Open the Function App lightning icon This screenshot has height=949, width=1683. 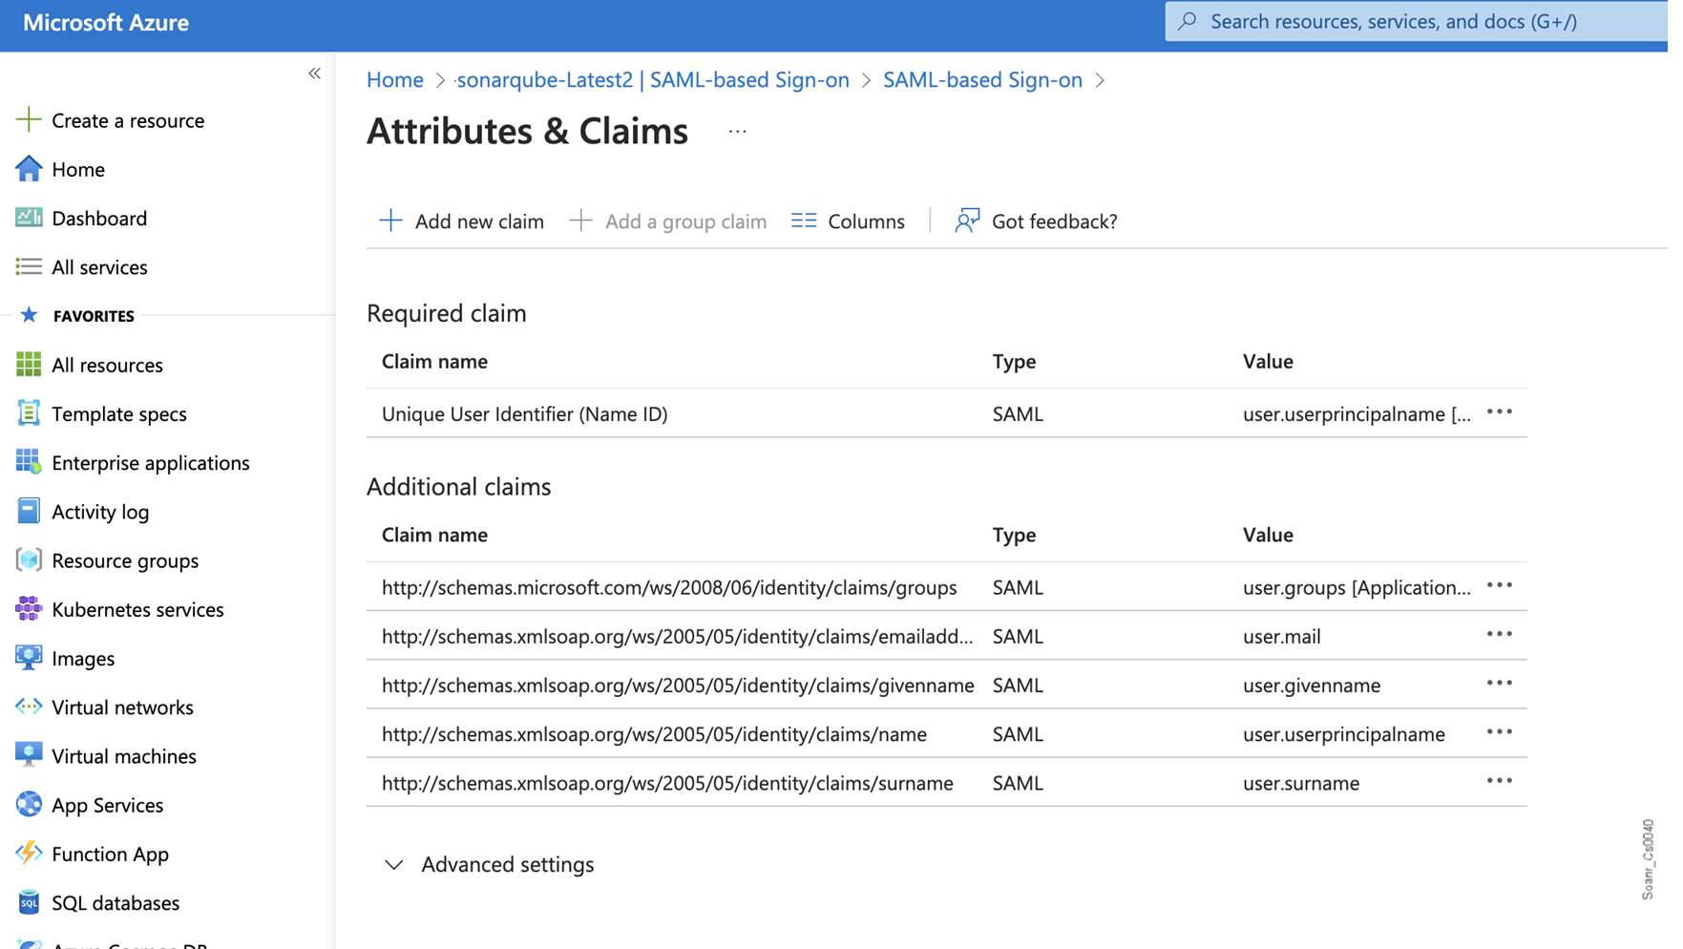click(x=29, y=854)
